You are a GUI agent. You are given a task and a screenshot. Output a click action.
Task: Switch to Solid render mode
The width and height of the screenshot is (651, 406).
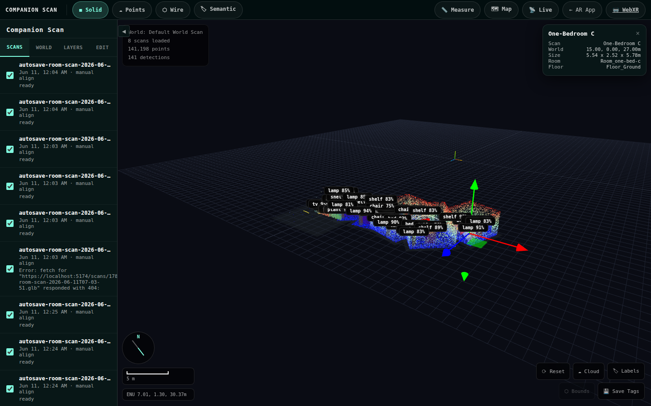pyautogui.click(x=90, y=10)
